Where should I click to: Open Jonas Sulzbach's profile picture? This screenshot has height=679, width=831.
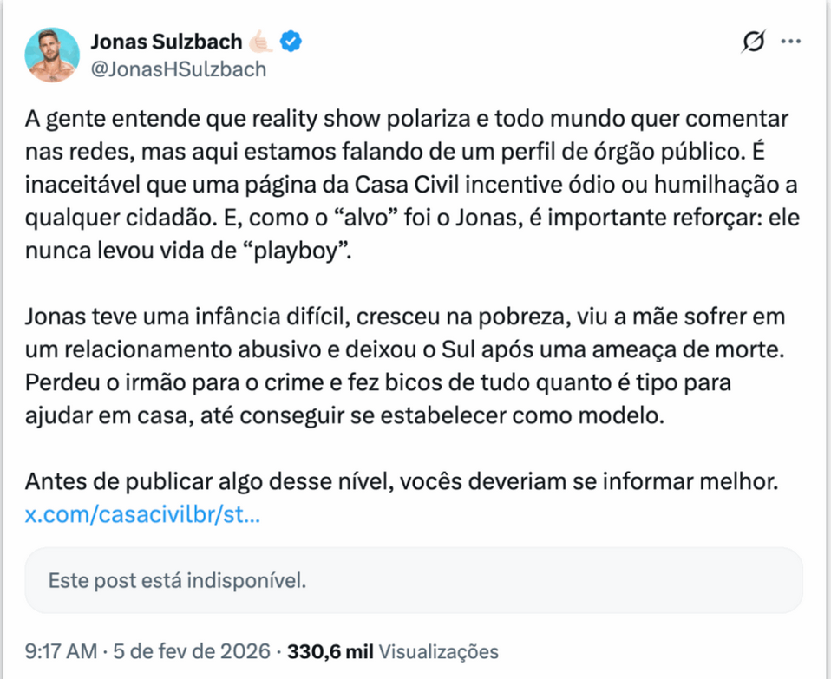pyautogui.click(x=53, y=55)
